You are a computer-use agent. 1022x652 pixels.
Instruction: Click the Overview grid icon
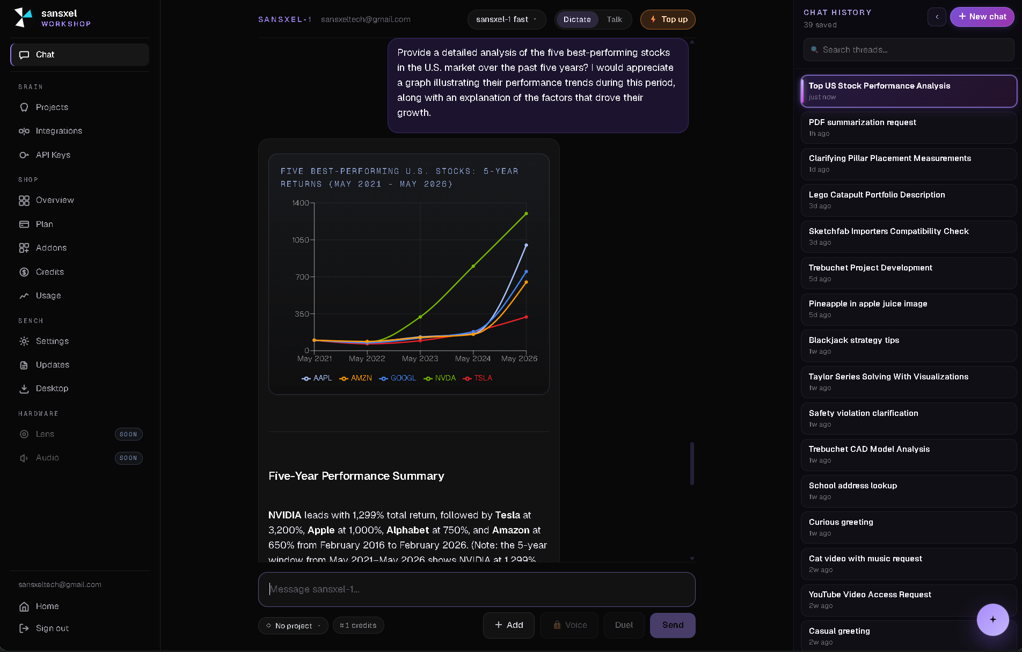coord(24,200)
